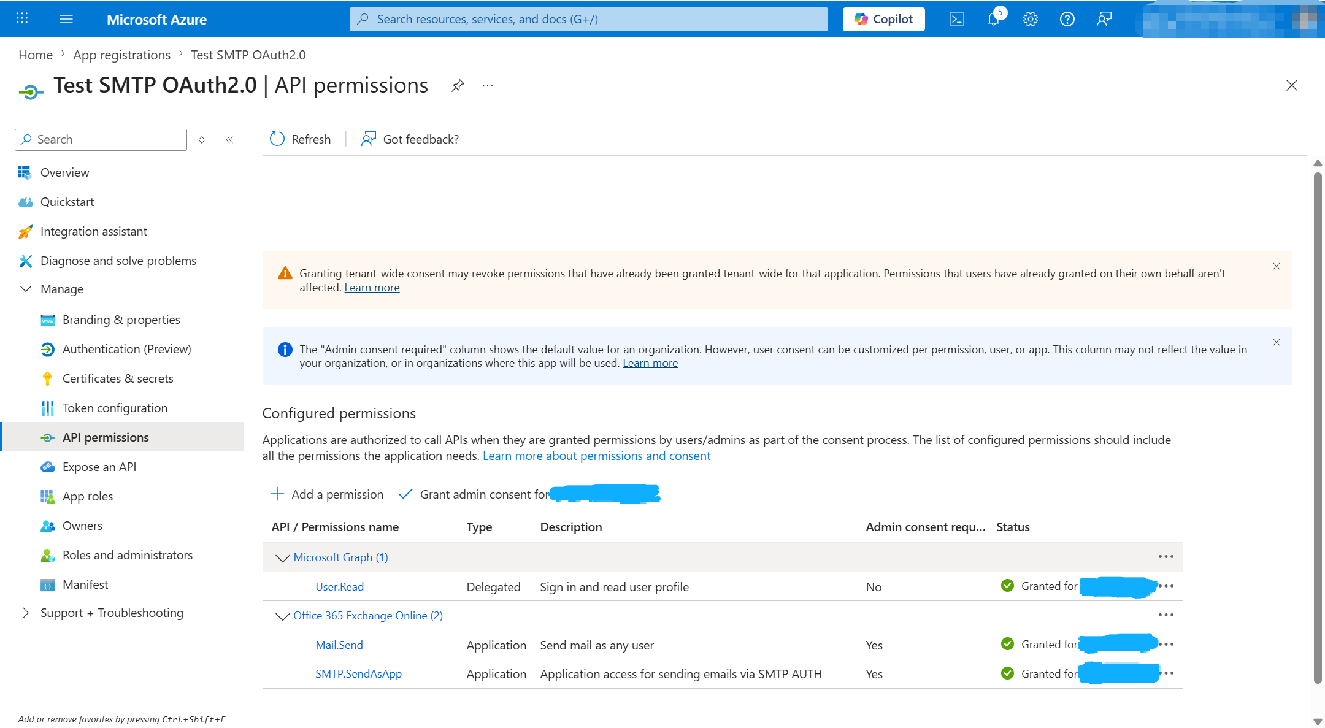Open the SMTP.SendAsApp permission link
Screen dimensions: 1325x728
pyautogui.click(x=359, y=673)
